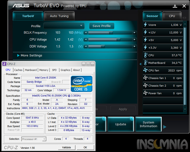Click the ASUS logo in title bar
The image size is (190, 152).
(21, 6)
